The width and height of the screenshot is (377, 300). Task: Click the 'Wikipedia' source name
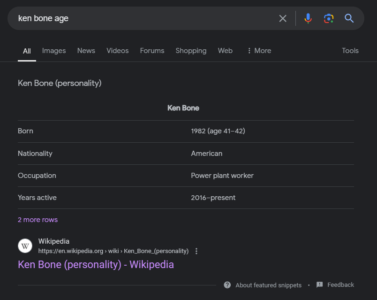point(54,241)
